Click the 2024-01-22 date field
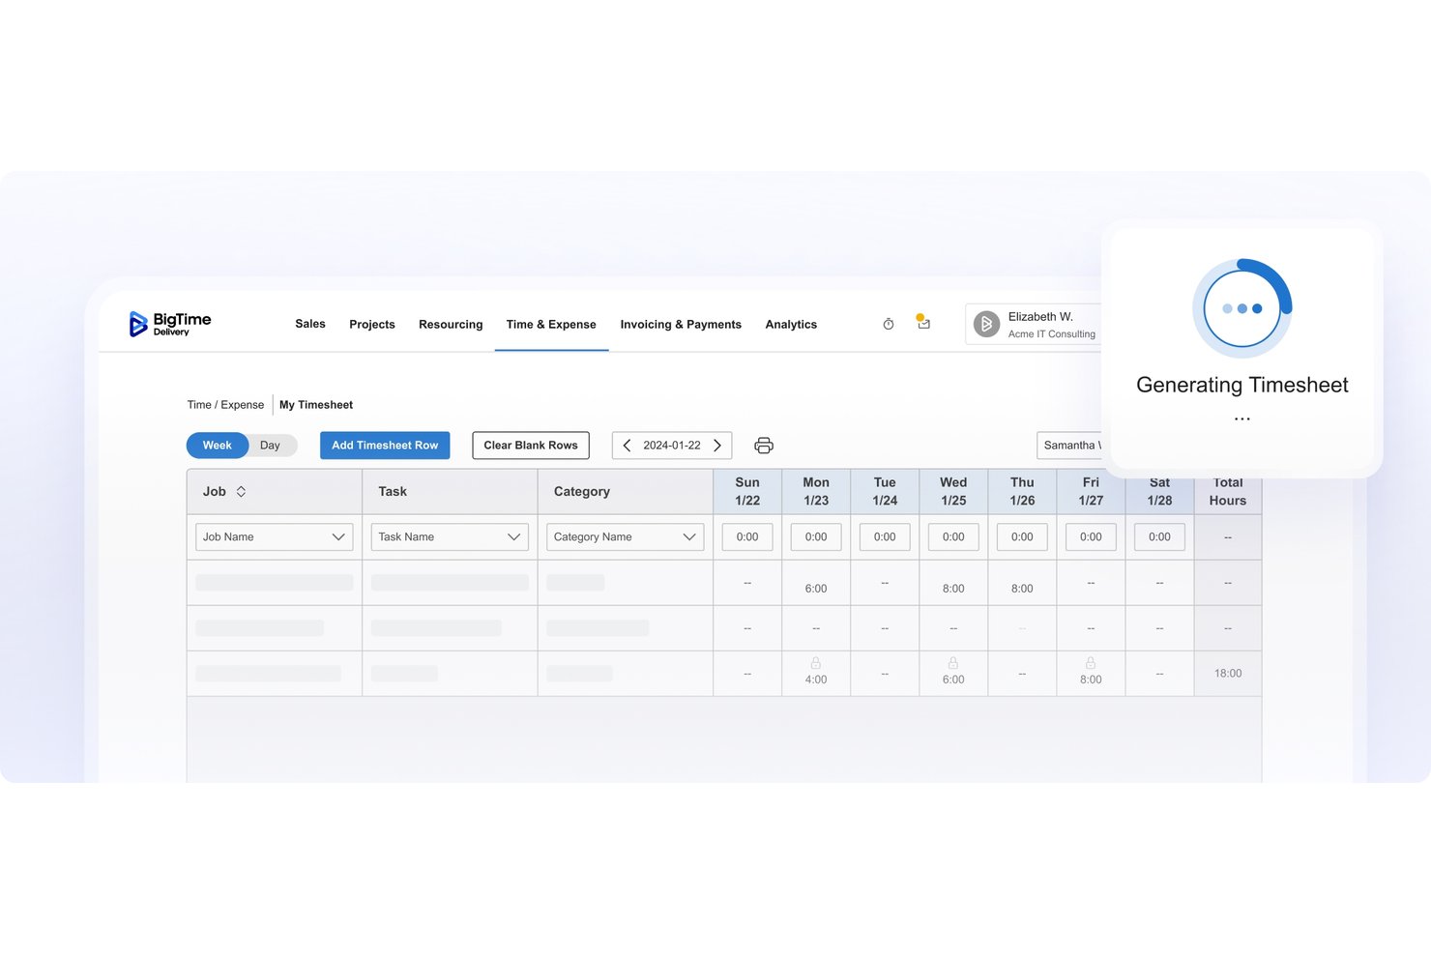This screenshot has height=954, width=1431. tap(672, 446)
